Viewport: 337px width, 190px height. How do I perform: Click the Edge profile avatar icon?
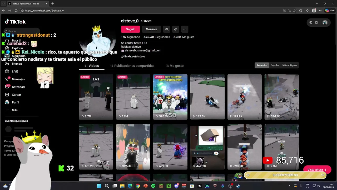tap(314, 11)
